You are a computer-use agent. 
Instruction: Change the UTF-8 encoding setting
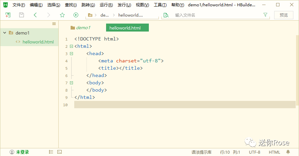pos(254,152)
